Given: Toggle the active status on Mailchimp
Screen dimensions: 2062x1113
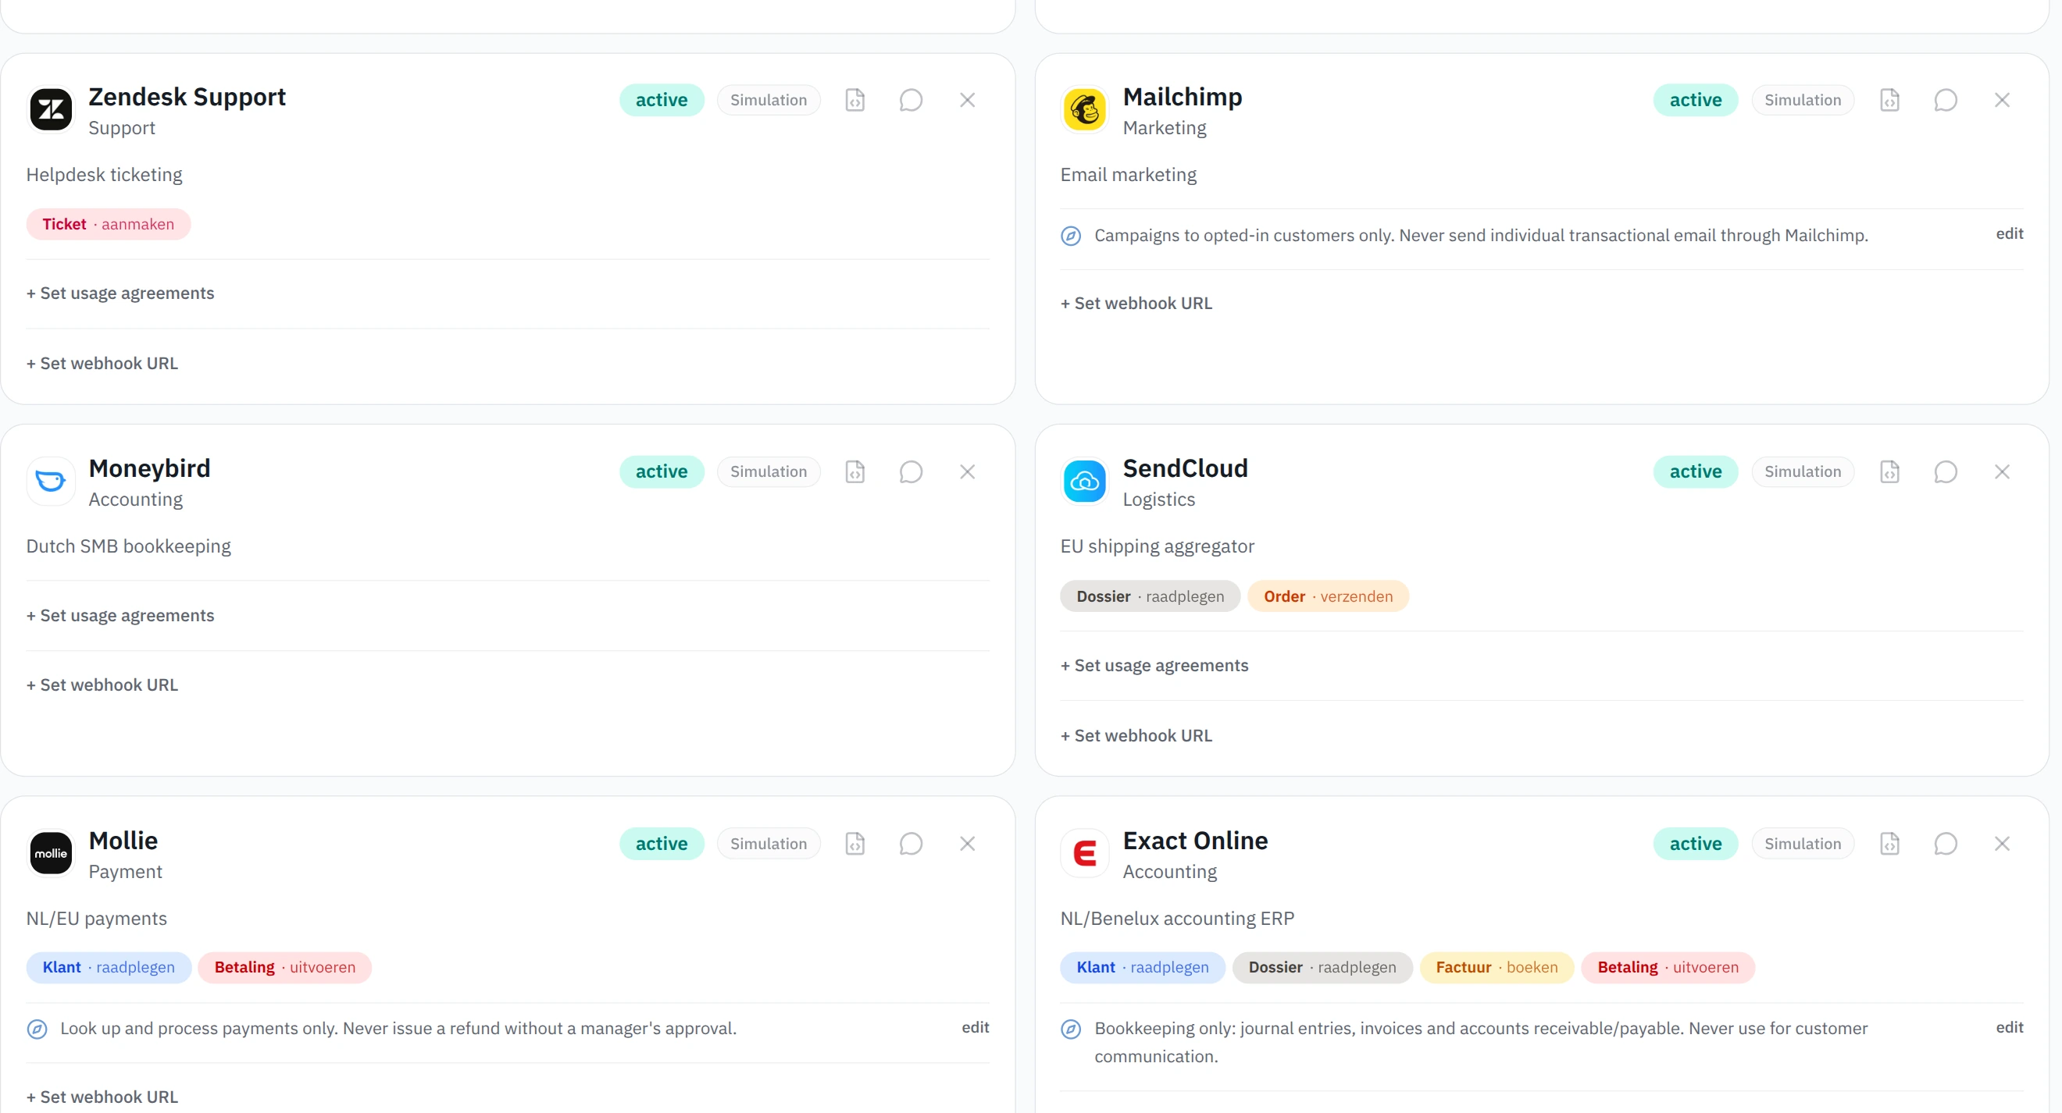Looking at the screenshot, I should pyautogui.click(x=1696, y=100).
